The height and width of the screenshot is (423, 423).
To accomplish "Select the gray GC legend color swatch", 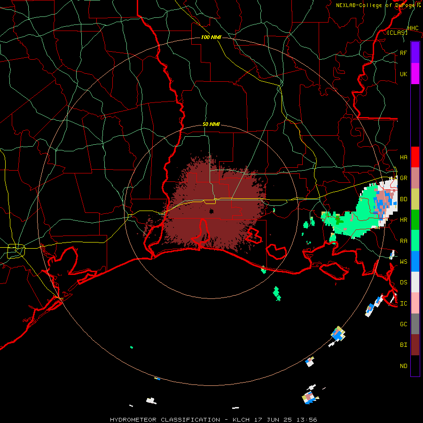I will coord(415,324).
